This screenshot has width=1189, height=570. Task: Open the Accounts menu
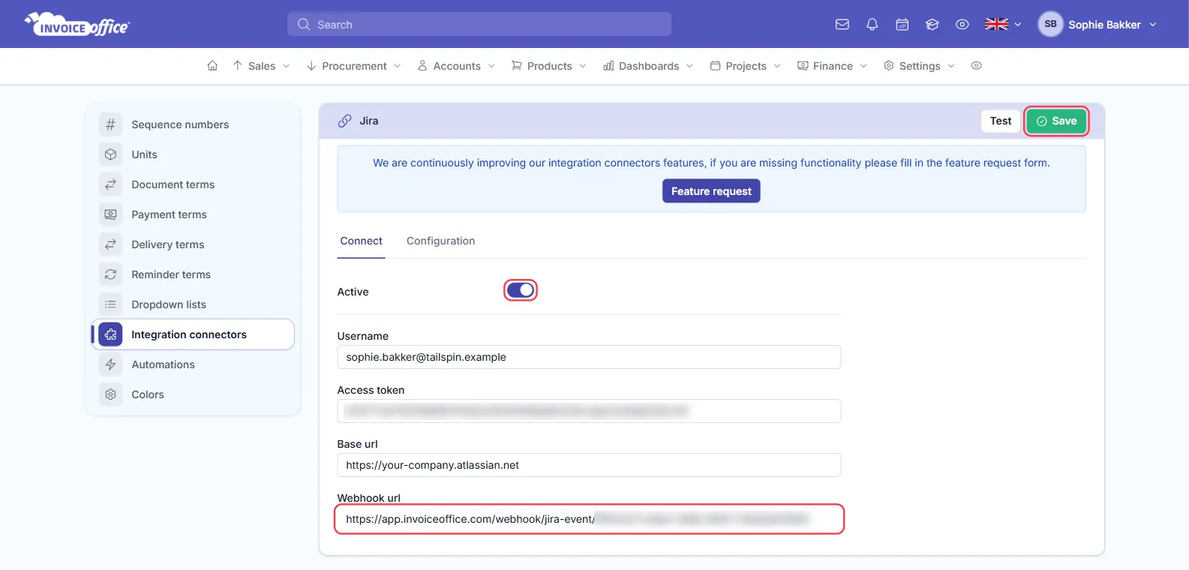point(456,66)
